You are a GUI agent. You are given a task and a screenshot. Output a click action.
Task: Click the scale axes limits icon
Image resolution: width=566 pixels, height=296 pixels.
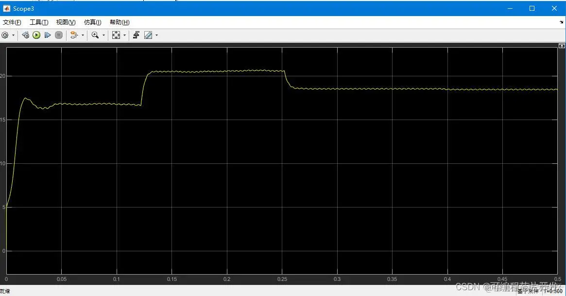coord(116,35)
